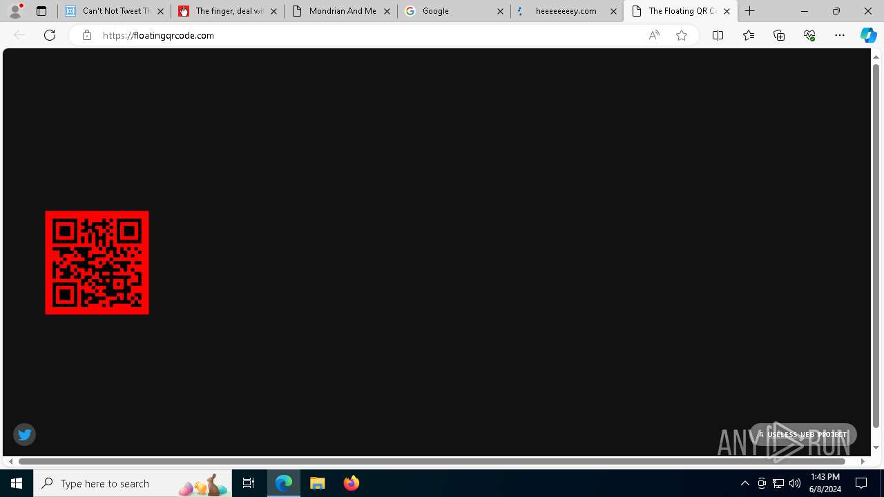Launch Firefox from the taskbar
Screen dimensions: 884x497
tap(352, 483)
